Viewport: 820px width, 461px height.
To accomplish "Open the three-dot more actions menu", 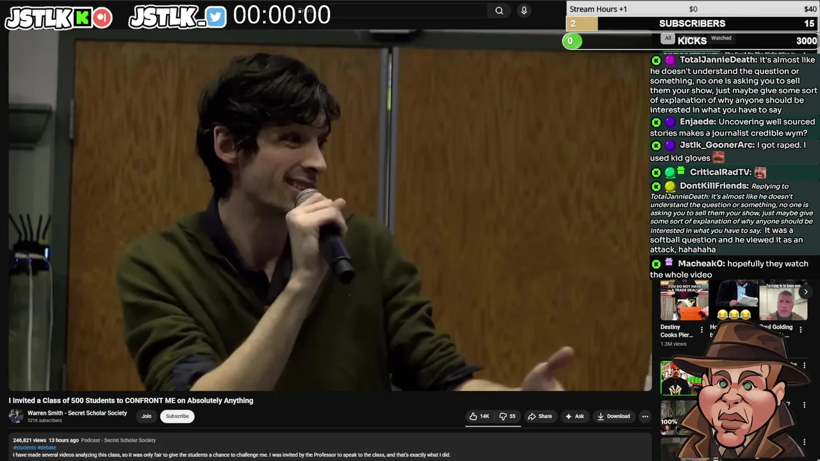I will pyautogui.click(x=645, y=416).
